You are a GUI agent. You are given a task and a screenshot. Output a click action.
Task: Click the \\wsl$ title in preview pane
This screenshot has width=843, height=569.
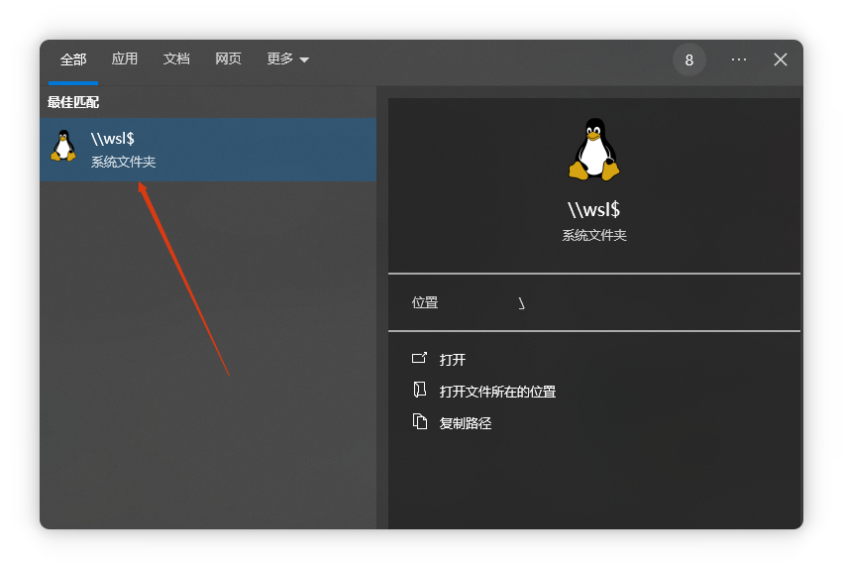tap(593, 209)
